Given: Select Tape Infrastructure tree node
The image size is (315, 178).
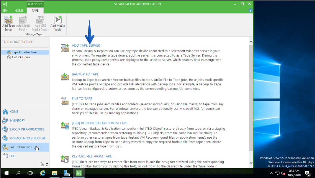Looking at the screenshot, I should [25, 52].
